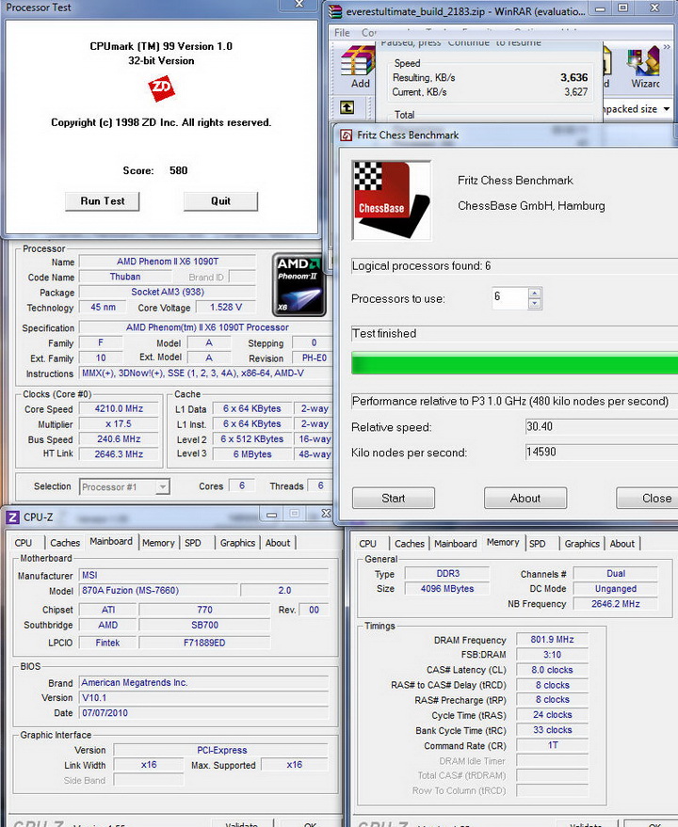Viewport: 678px width, 827px height.
Task: Click the Package value Socket AM3 (938)
Action: [x=168, y=293]
